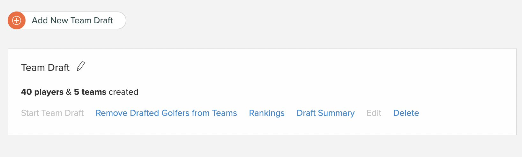Click the bold "5 teams" text
The width and height of the screenshot is (522, 157).
pyautogui.click(x=90, y=92)
